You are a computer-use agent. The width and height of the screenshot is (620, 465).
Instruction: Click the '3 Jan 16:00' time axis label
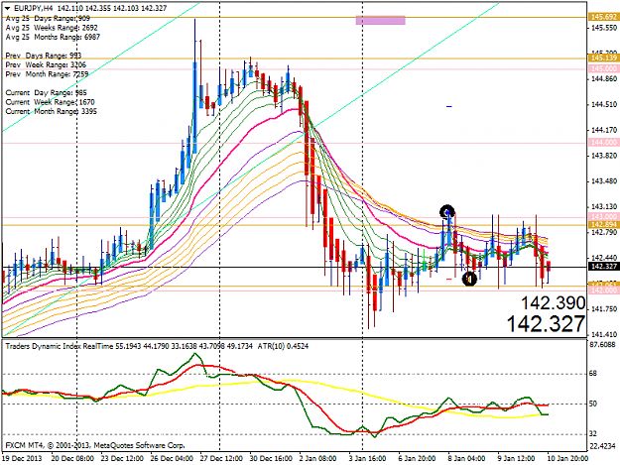coord(367,458)
